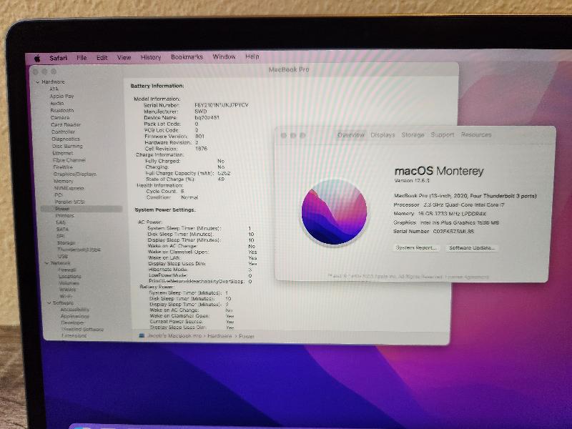This screenshot has height=429, width=572.
Task: Click Jacob's MacBook Pro in the path bar
Action: [171, 335]
